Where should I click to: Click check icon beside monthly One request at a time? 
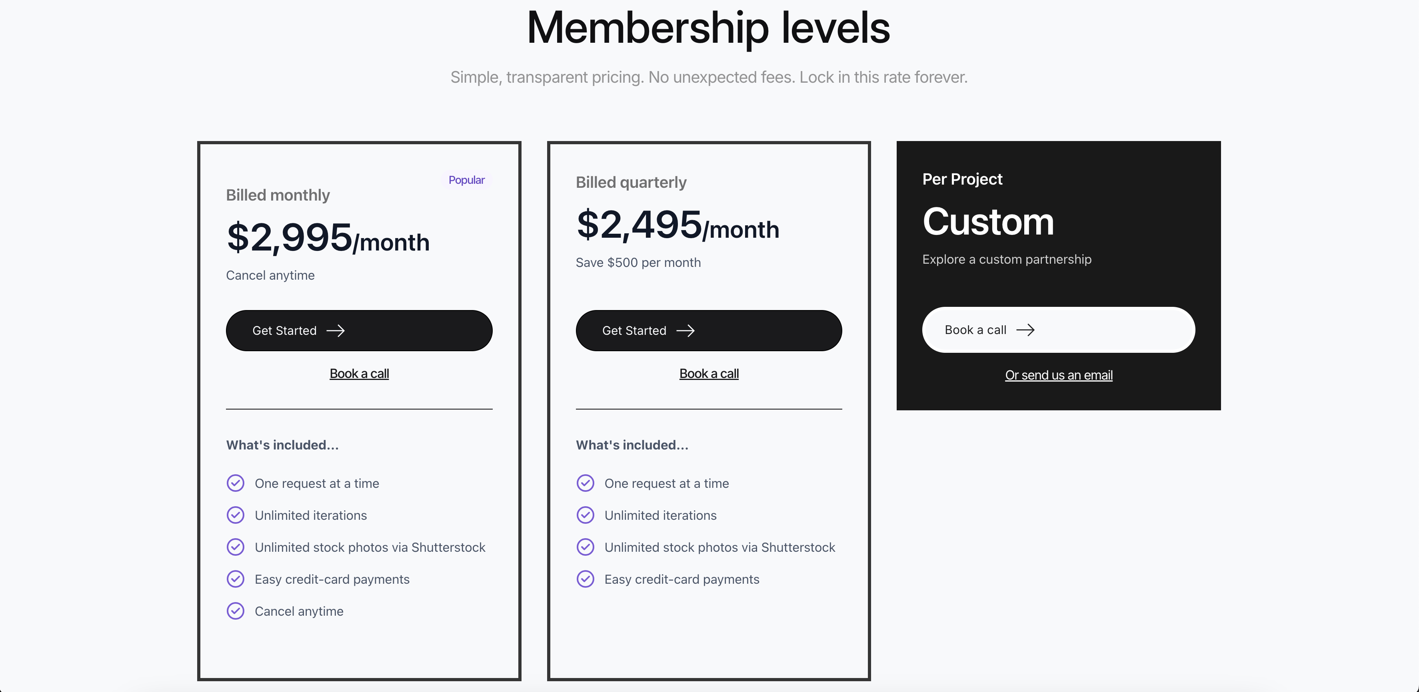235,483
